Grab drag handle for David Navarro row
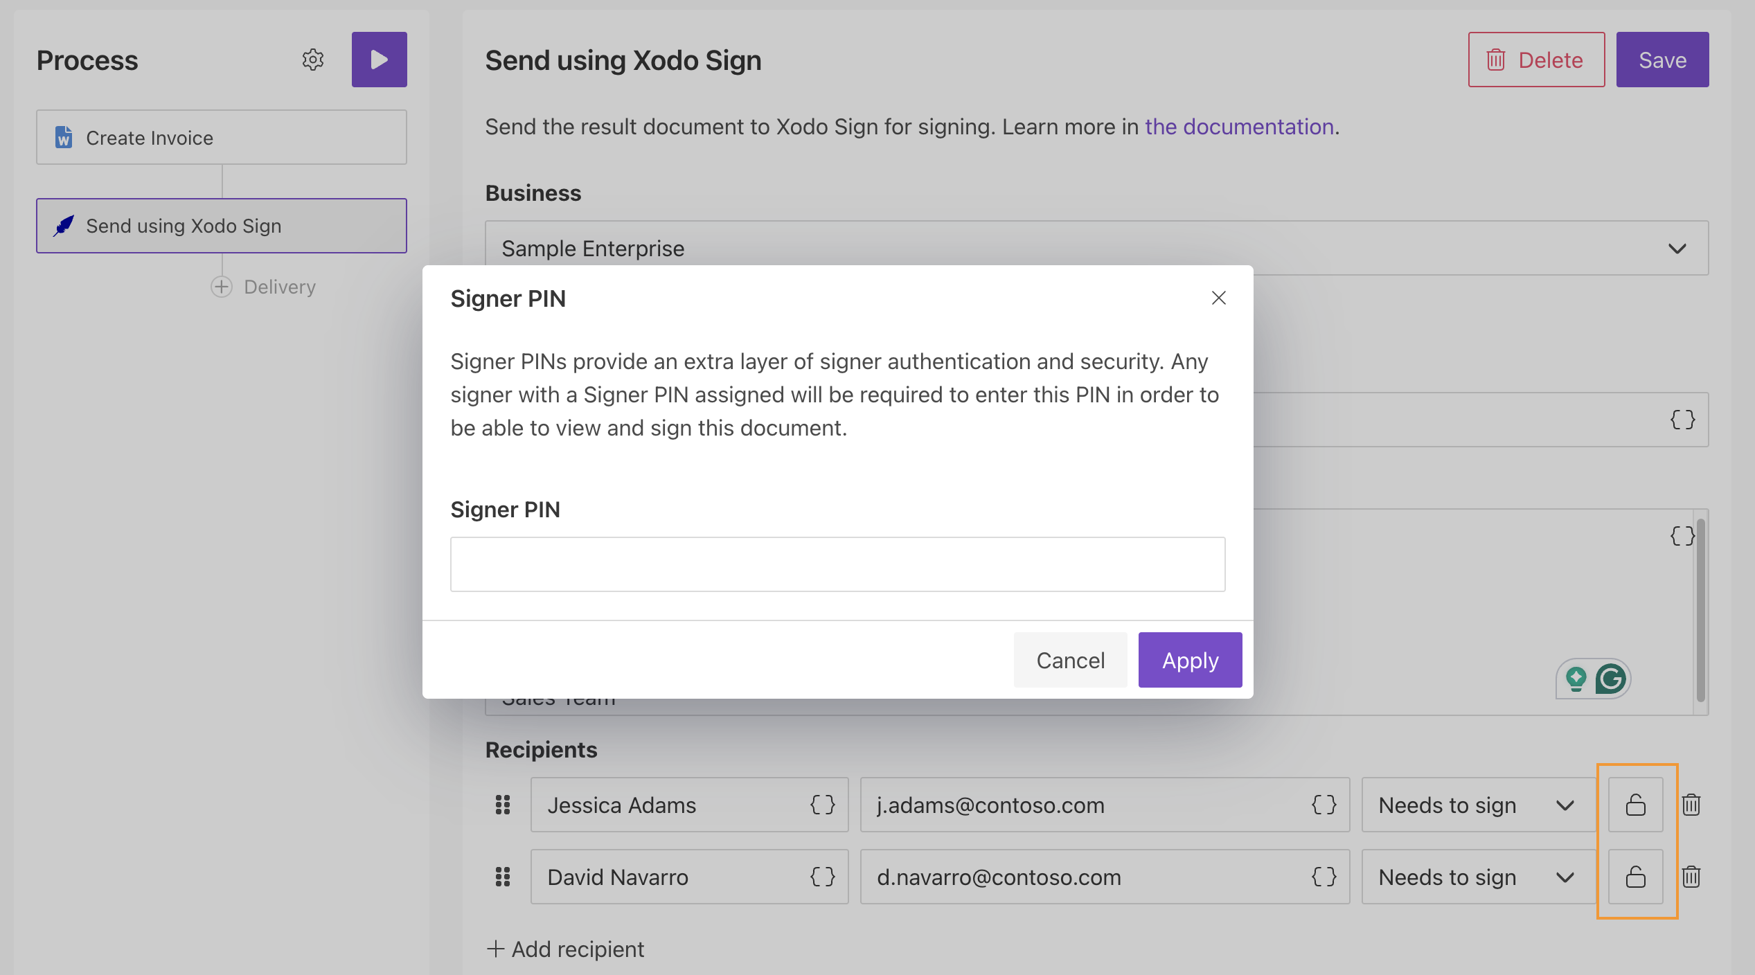 tap(503, 877)
